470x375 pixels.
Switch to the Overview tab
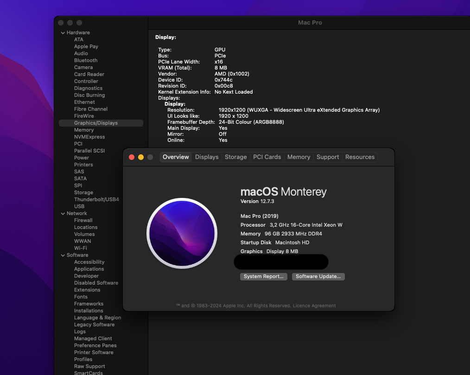(x=176, y=157)
